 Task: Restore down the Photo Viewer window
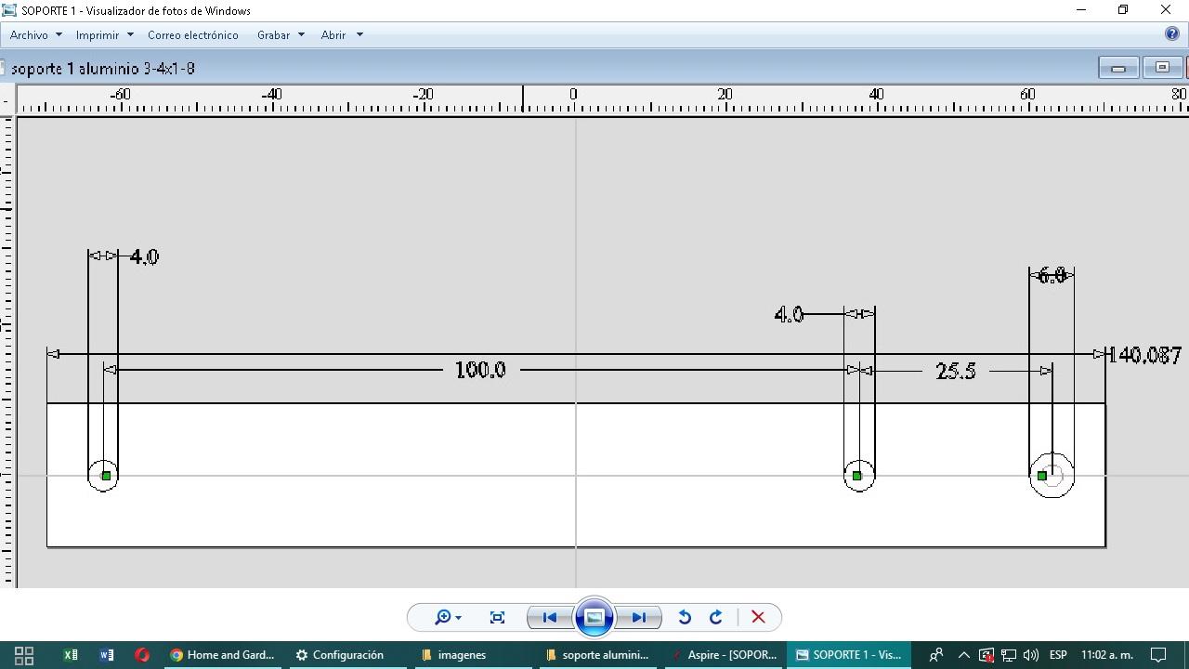point(1123,10)
